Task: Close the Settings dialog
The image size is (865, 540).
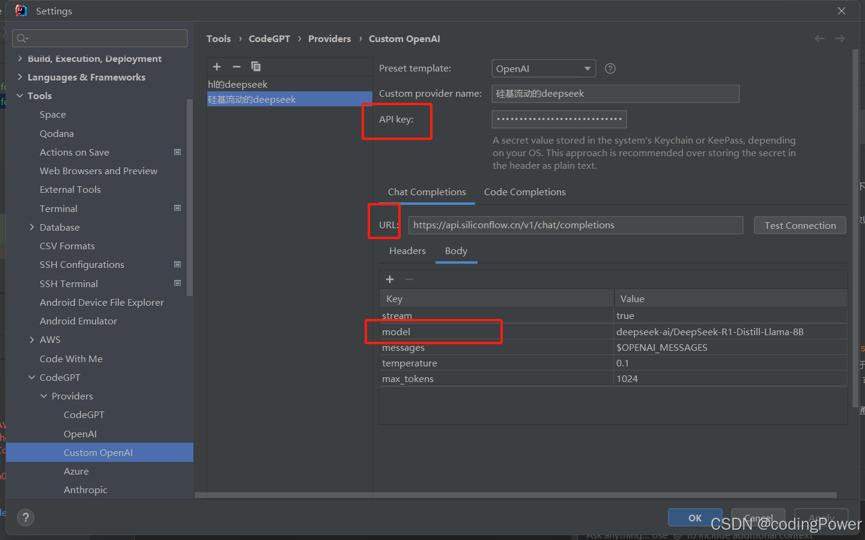Action: point(842,11)
